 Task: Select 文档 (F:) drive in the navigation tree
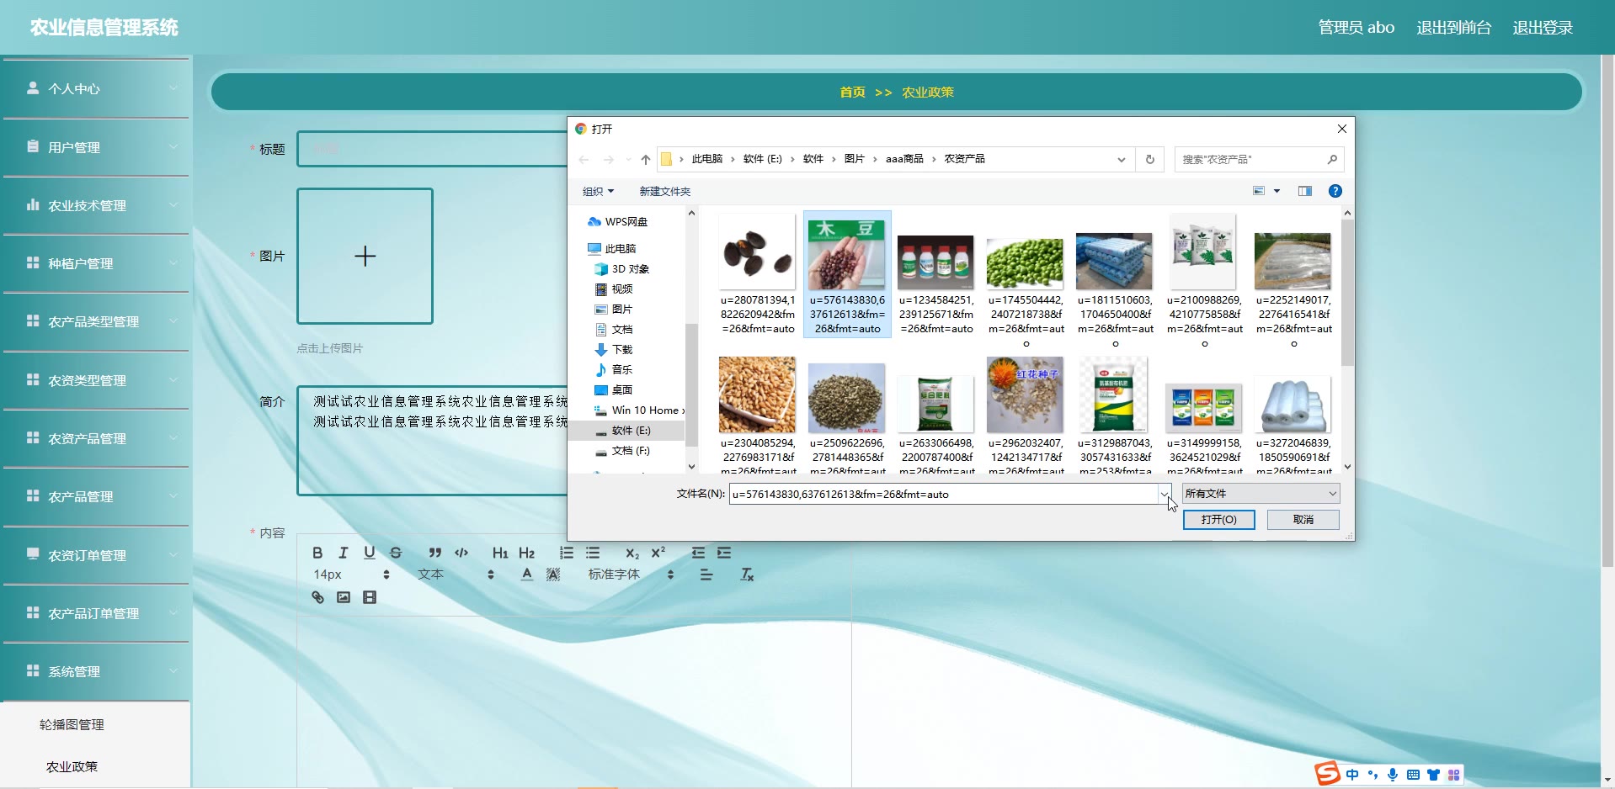[x=631, y=451]
